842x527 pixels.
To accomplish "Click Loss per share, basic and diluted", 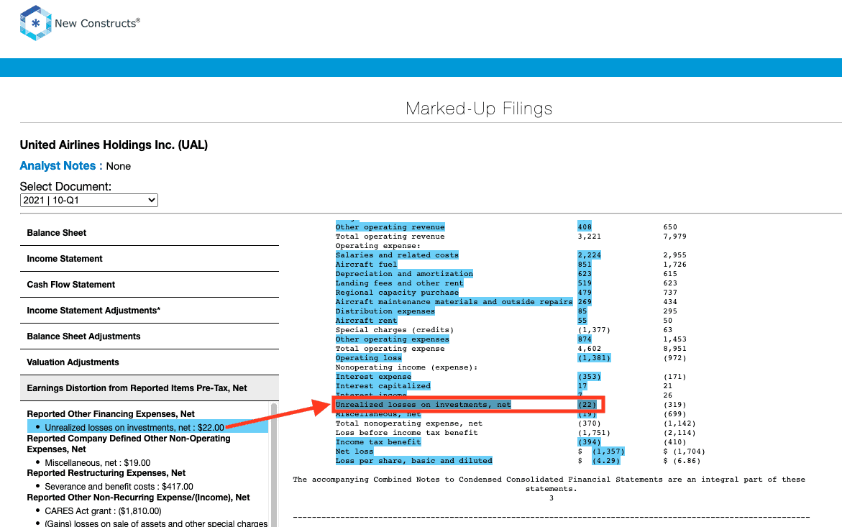I will pos(413,461).
